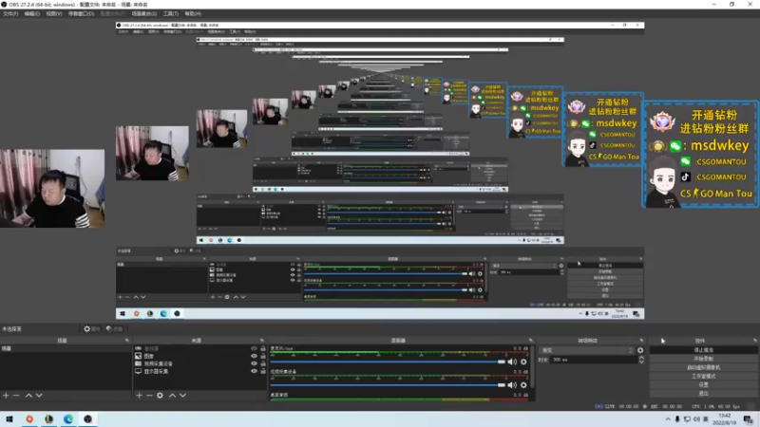
Task: Open the View (视图) menu
Action: (54, 13)
